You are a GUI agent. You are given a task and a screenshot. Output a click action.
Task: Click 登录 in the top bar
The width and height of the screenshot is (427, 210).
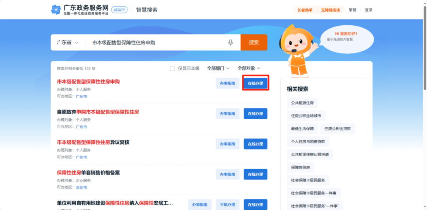pos(368,10)
